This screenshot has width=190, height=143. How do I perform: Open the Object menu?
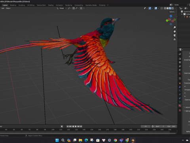(8, 8)
